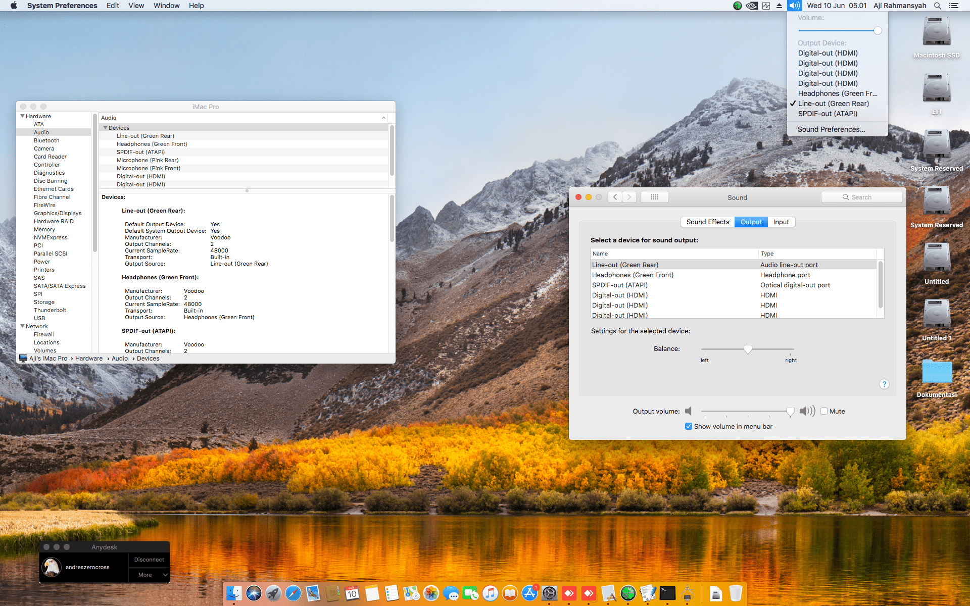Screen dimensions: 970x606
Task: Switch to the Sound Effects tab
Action: click(x=707, y=222)
